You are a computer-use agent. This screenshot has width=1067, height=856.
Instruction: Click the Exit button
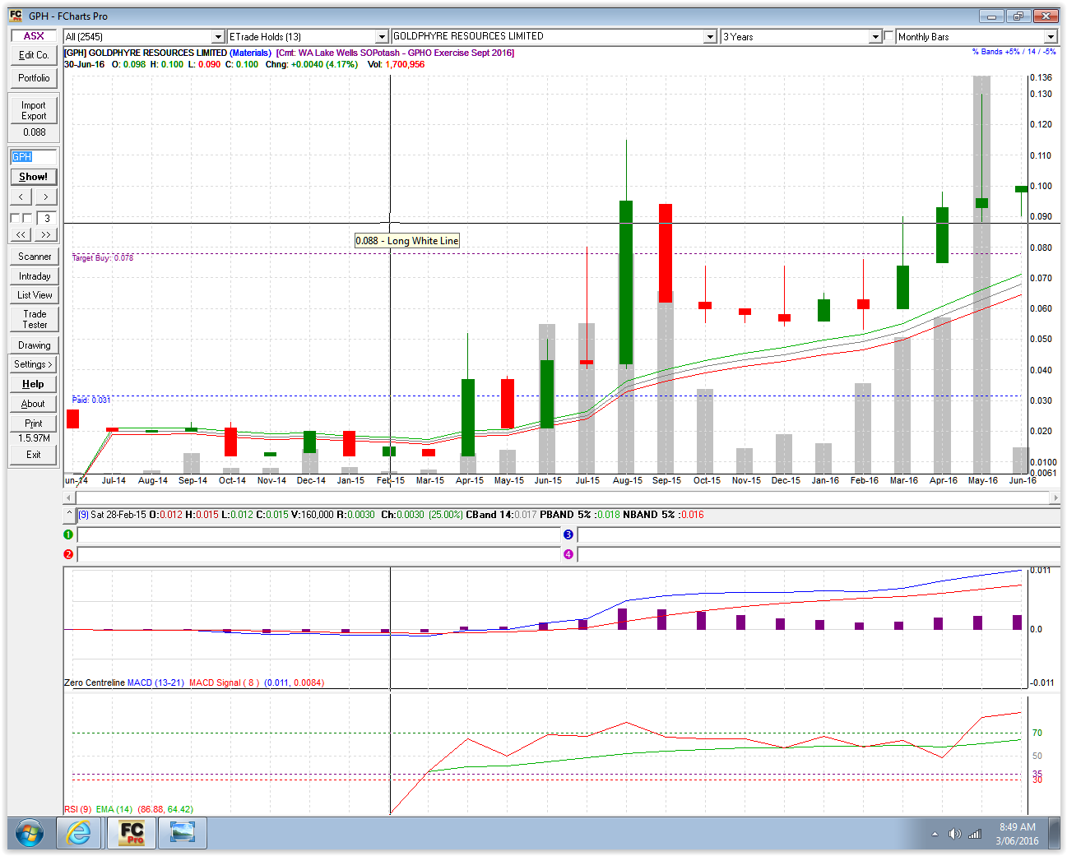click(34, 455)
